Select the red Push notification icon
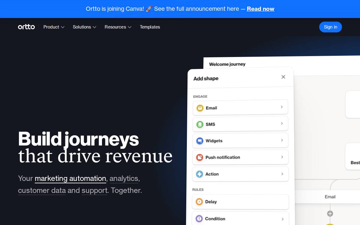The width and height of the screenshot is (360, 225). tap(199, 157)
